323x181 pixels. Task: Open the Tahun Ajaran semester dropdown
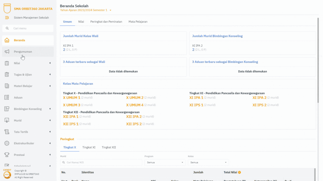(110, 10)
